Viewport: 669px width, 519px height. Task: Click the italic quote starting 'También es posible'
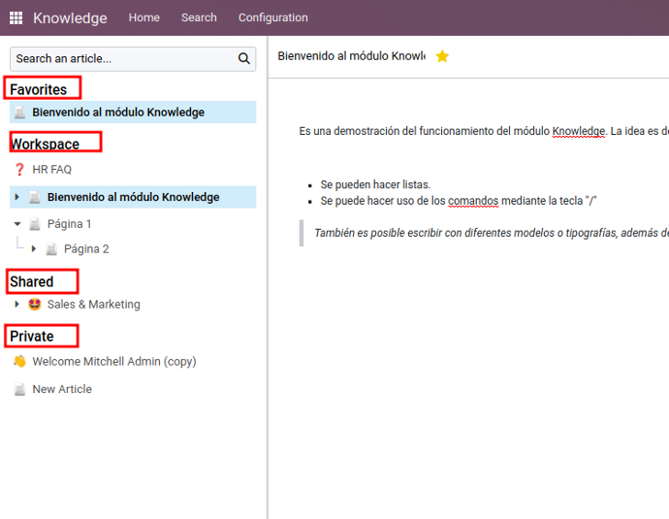coord(492,233)
